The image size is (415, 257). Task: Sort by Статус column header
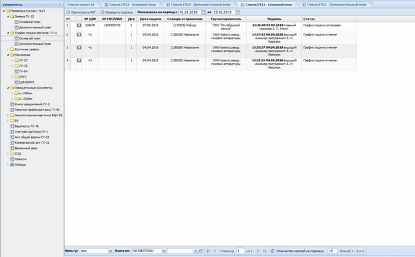(329, 19)
